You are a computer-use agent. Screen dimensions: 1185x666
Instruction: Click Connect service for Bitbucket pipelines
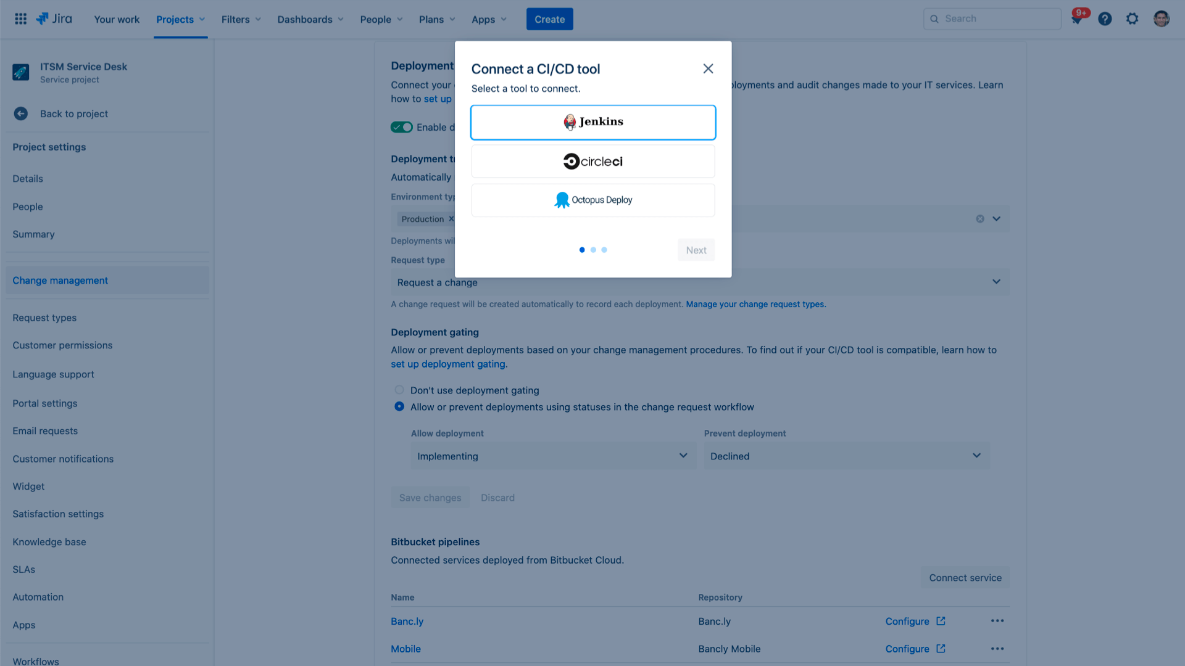965,577
